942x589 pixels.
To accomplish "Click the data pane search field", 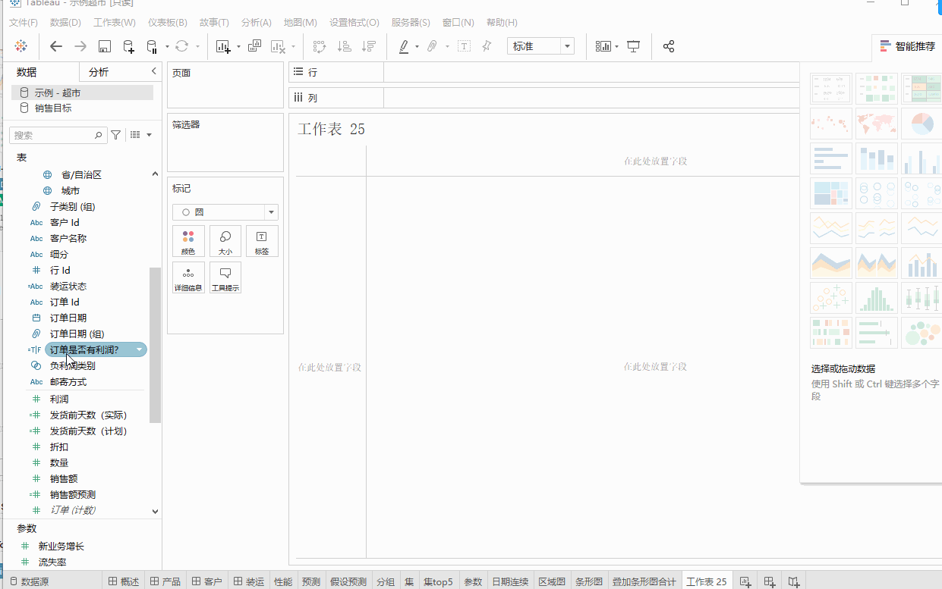I will click(x=58, y=135).
